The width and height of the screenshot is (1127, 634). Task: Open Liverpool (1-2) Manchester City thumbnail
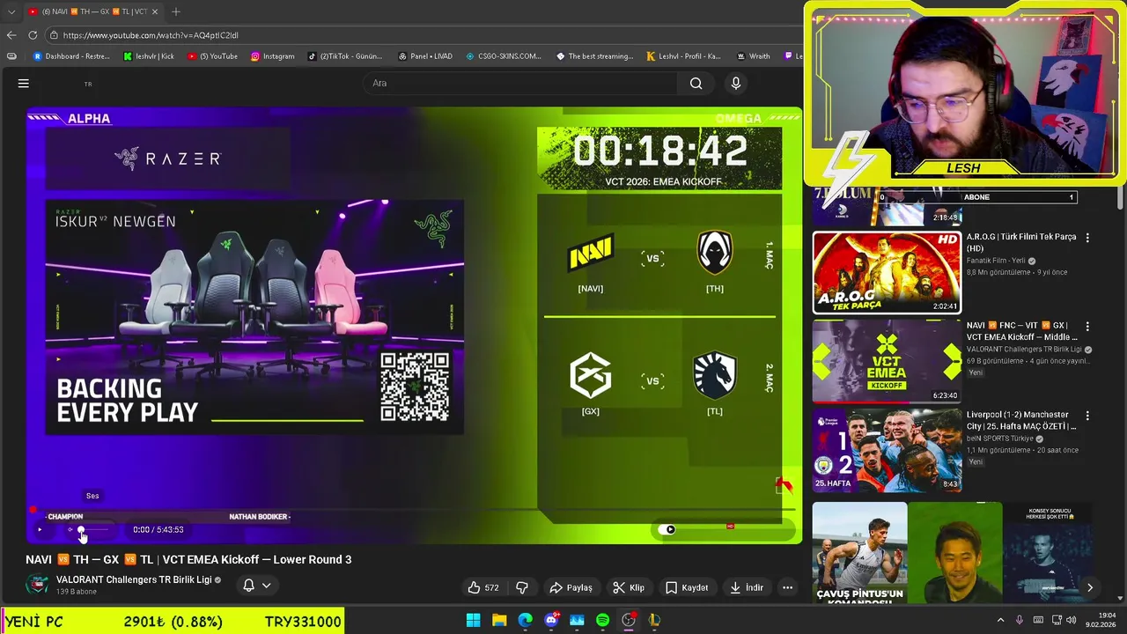887,450
